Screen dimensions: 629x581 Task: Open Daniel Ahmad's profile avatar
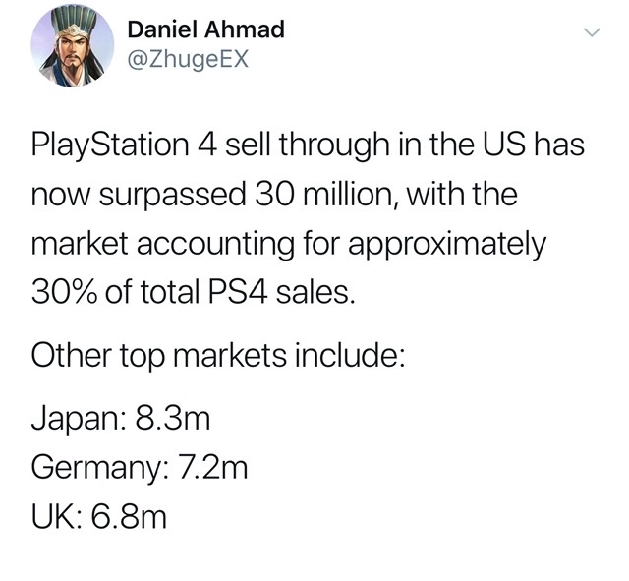click(72, 45)
